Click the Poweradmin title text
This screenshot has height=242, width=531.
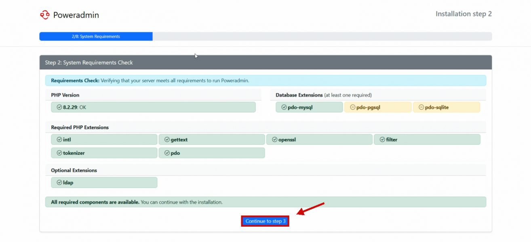click(x=76, y=15)
